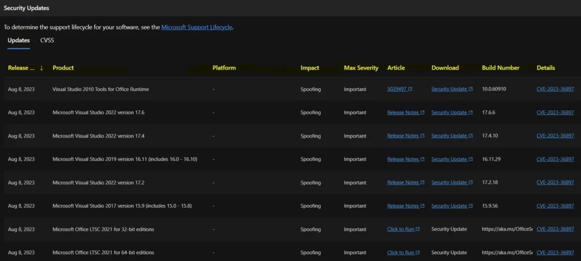Open CVE-2023-36897 for Visual Studio 17.4
The height and width of the screenshot is (261, 581).
coord(555,136)
